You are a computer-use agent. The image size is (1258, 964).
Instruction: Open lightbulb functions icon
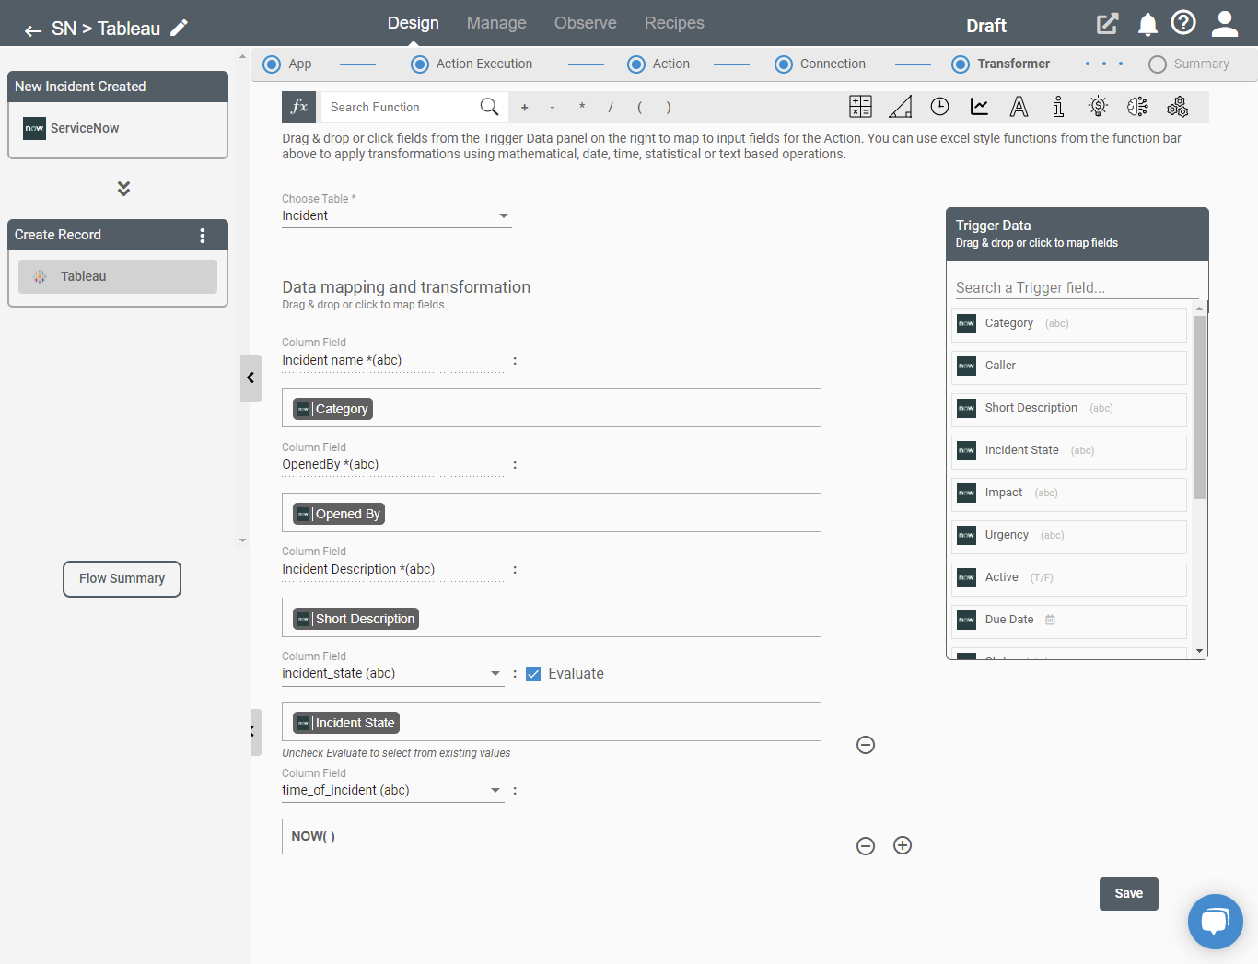pyautogui.click(x=1098, y=107)
